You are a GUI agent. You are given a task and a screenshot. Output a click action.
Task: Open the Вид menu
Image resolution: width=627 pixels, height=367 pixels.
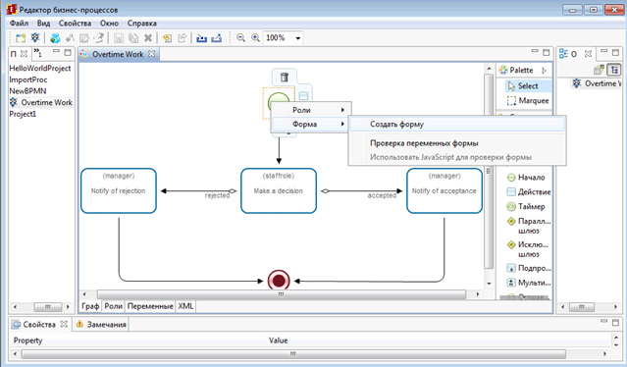pyautogui.click(x=43, y=24)
